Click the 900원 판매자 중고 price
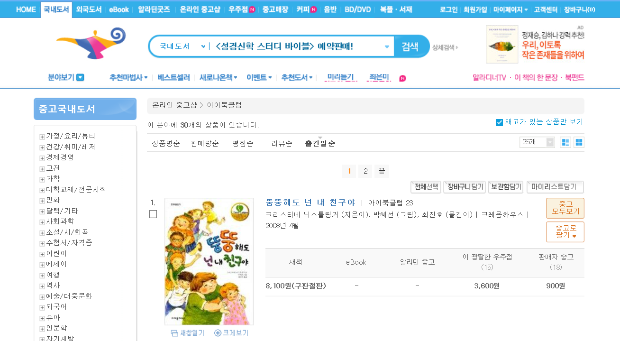This screenshot has width=620, height=341. pos(556,286)
